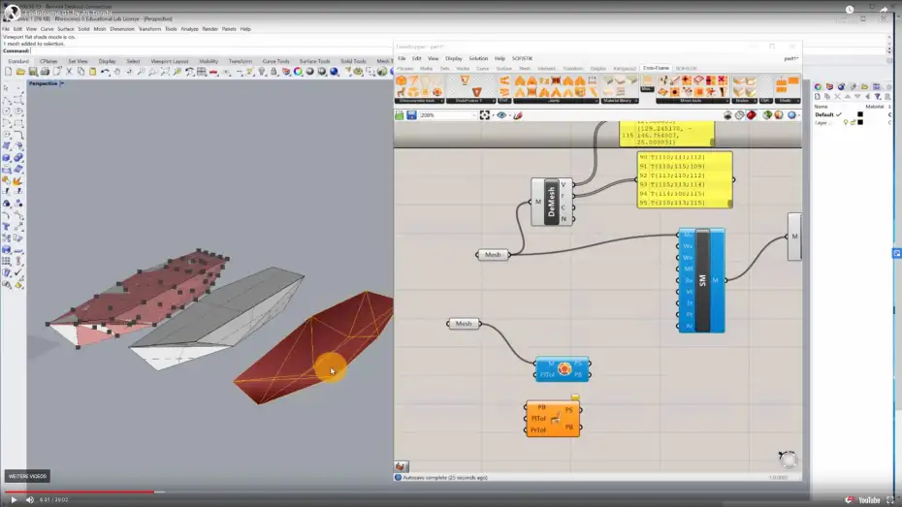Image resolution: width=902 pixels, height=507 pixels.
Task: Click the delete layer X icon
Action: [838, 97]
